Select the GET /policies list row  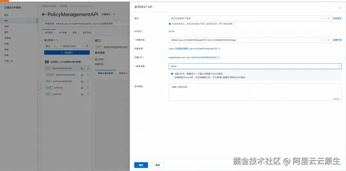pyautogui.click(x=67, y=94)
